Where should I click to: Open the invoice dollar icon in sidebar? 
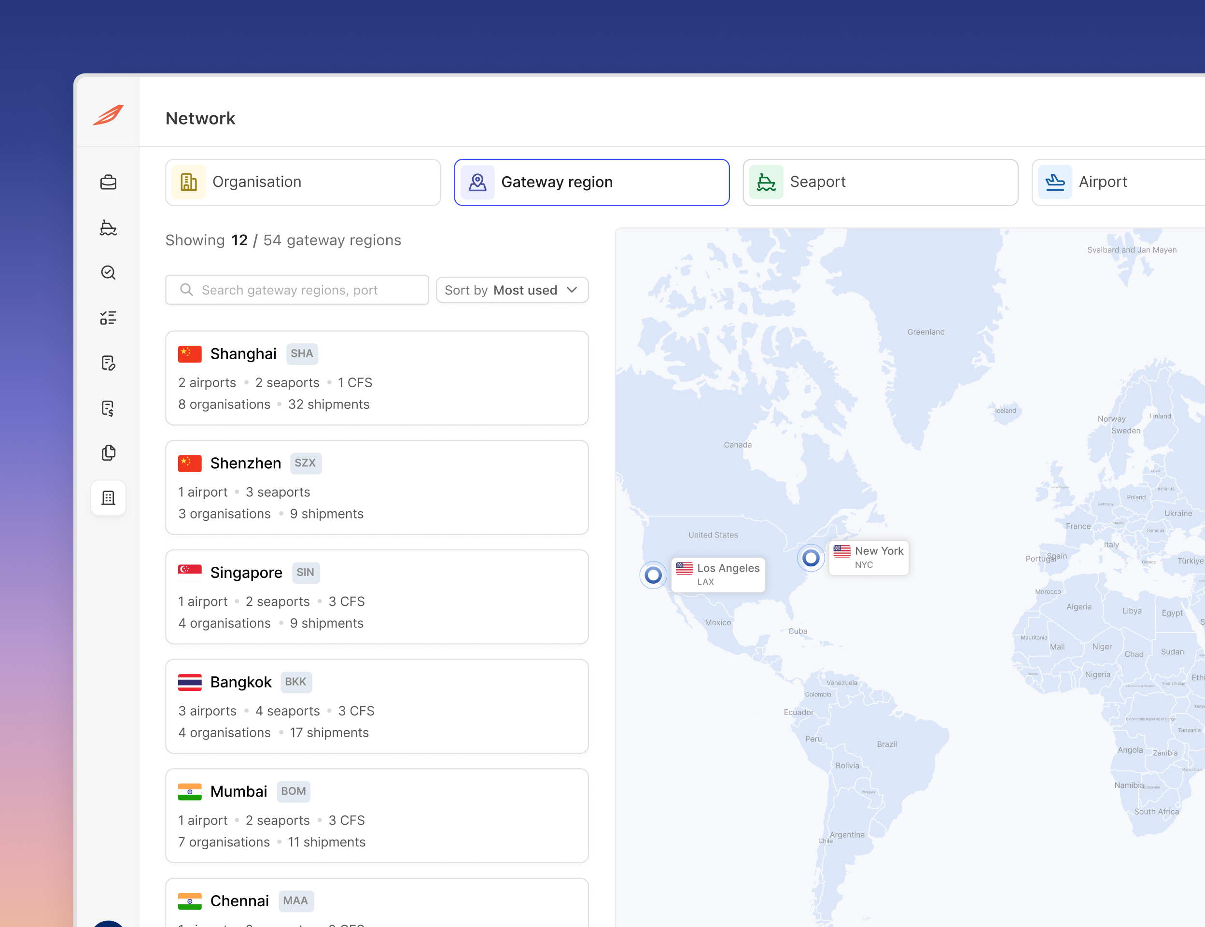(x=108, y=408)
